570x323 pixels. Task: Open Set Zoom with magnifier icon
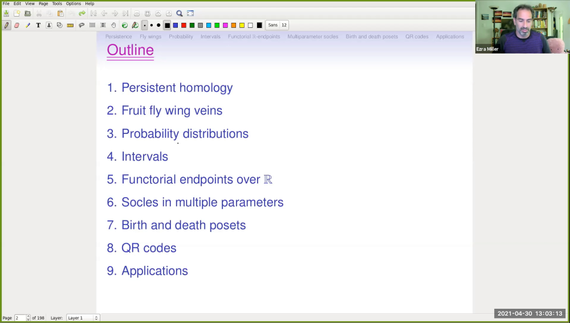coord(180,14)
